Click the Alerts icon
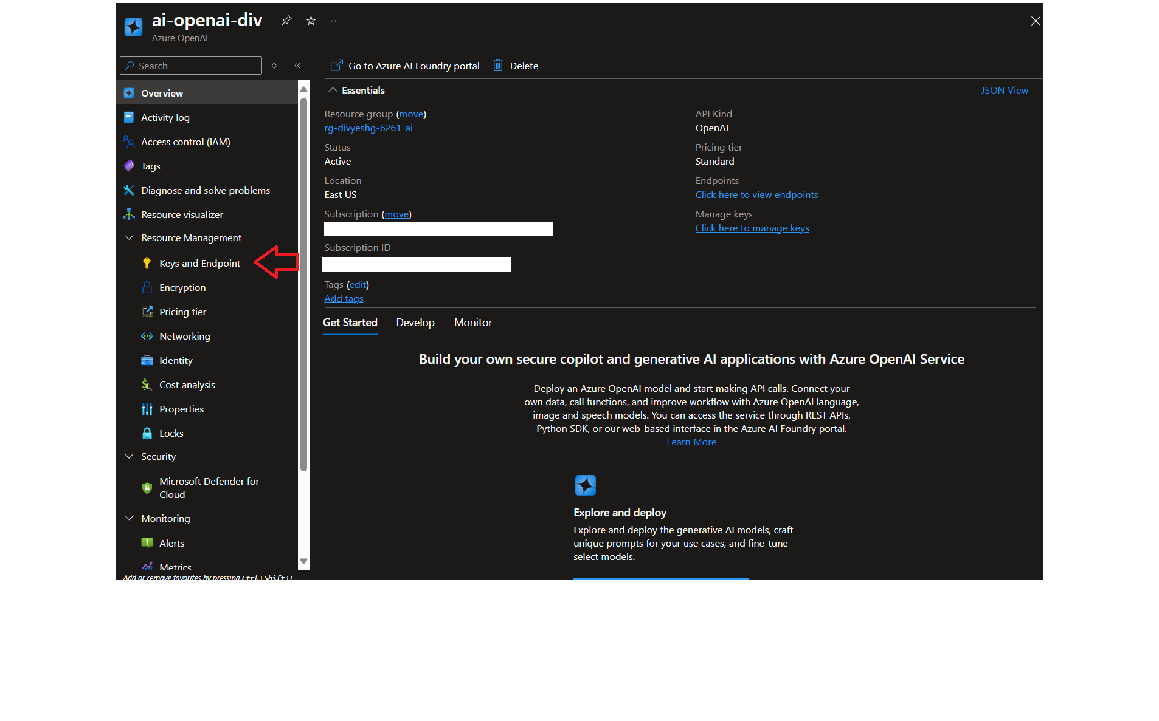 tap(147, 543)
